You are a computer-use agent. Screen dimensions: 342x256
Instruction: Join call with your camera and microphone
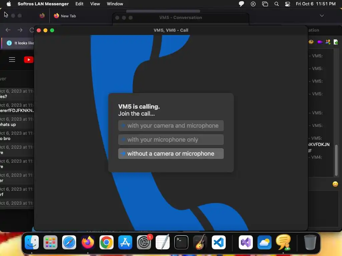coord(171,126)
